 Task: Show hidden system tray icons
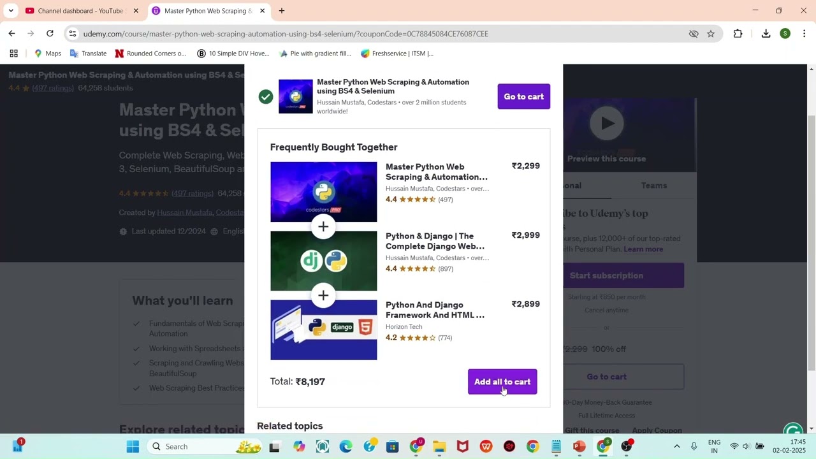[x=676, y=446]
